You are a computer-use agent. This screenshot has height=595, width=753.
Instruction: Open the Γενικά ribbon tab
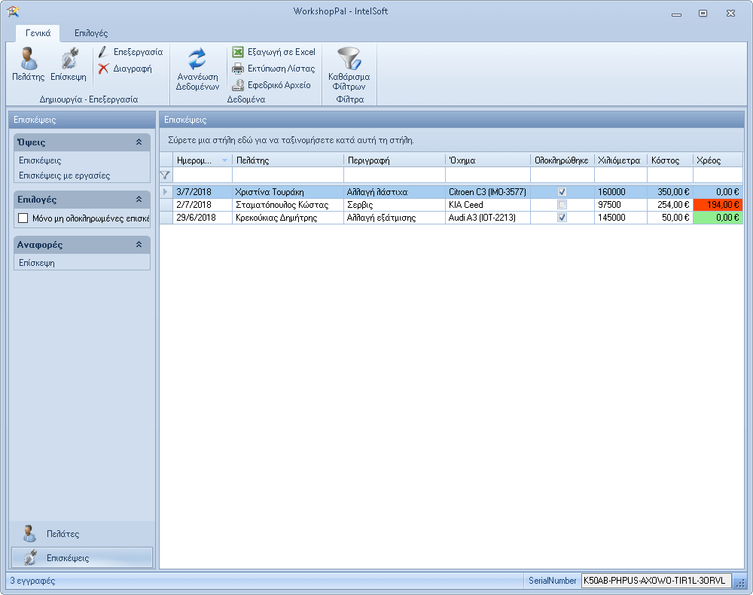tap(37, 33)
